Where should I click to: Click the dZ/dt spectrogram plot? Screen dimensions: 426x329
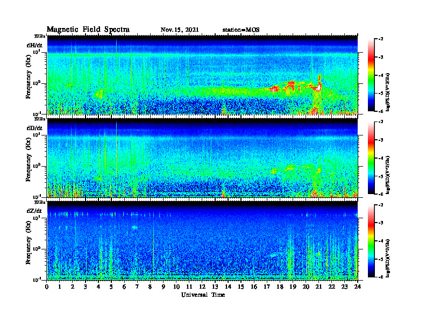(202, 241)
